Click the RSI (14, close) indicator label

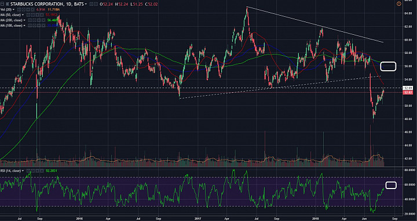[10, 171]
